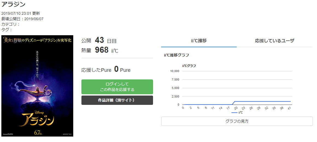Click the アラジン page title
The width and height of the screenshot is (317, 142).
13,4
